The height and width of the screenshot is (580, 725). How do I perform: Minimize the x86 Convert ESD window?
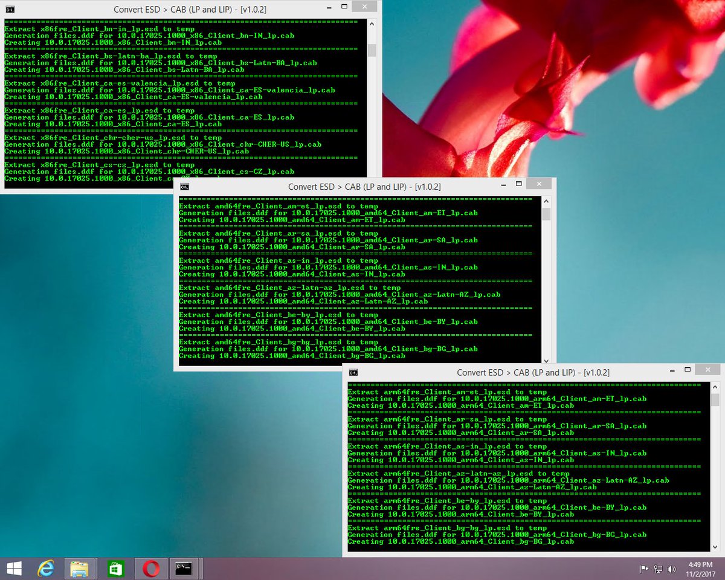pos(328,8)
